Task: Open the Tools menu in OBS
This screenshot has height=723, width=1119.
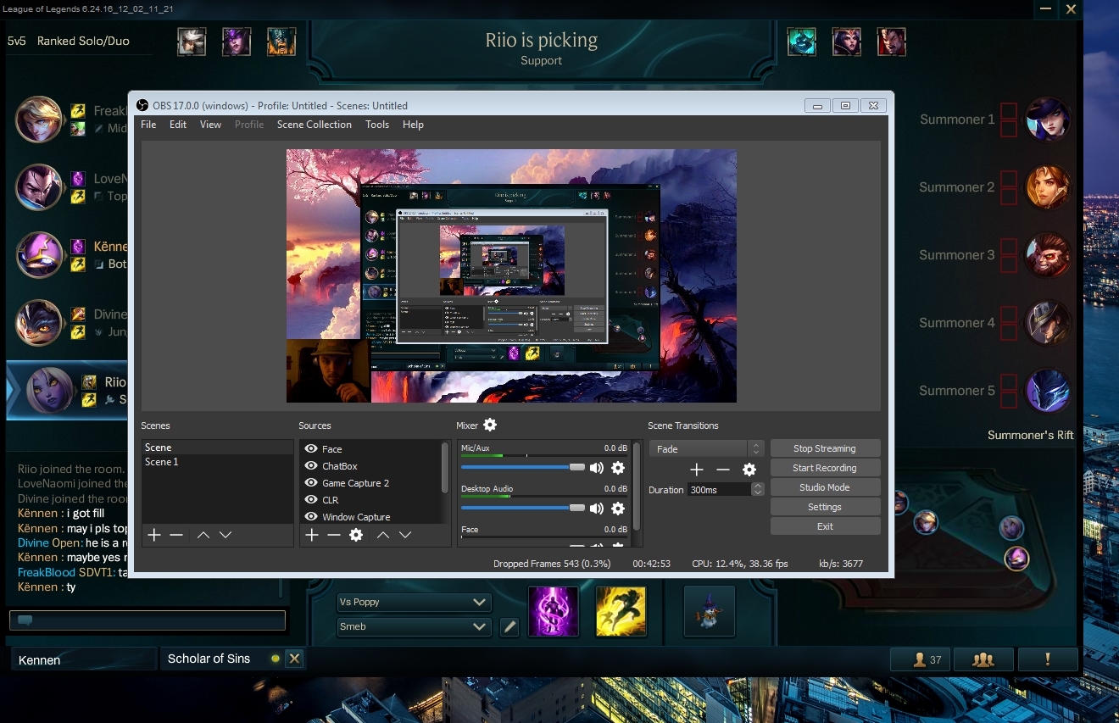Action: [377, 125]
